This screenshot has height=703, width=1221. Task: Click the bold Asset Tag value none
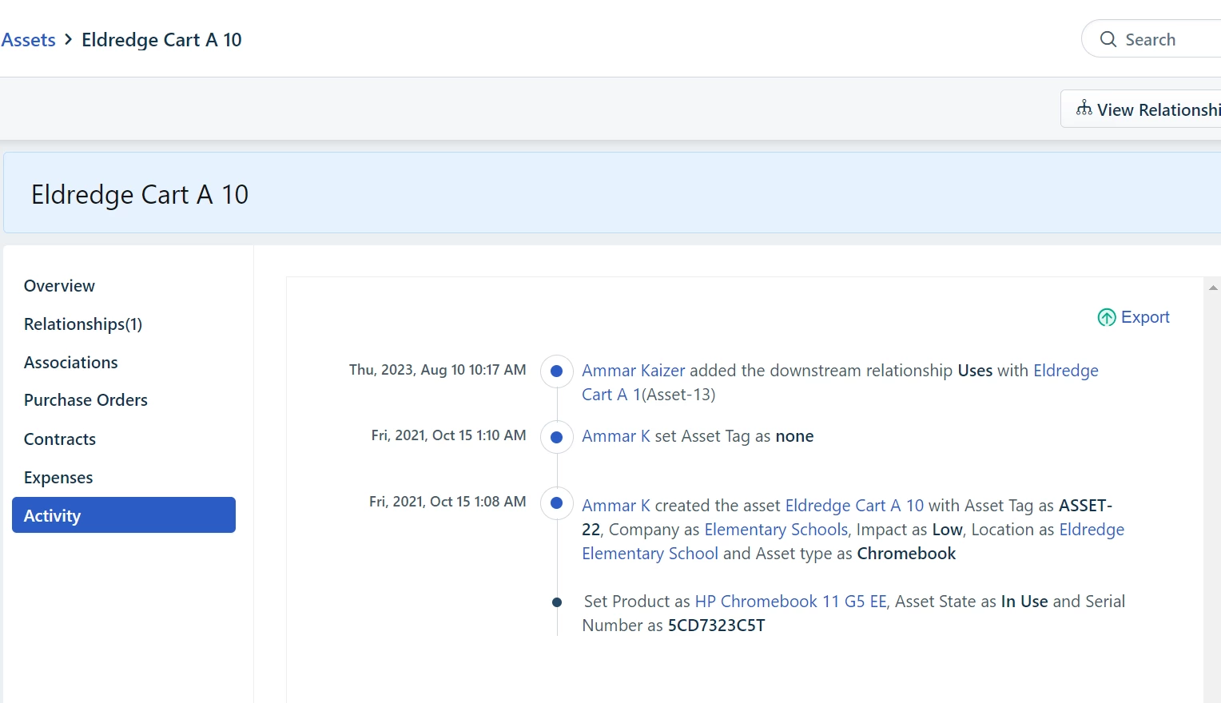[x=794, y=436]
